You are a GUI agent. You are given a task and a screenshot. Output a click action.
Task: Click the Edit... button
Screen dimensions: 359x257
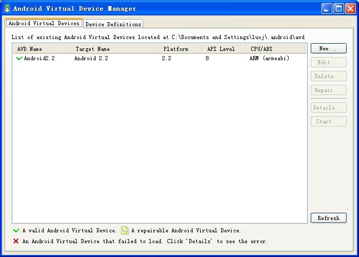pos(329,62)
